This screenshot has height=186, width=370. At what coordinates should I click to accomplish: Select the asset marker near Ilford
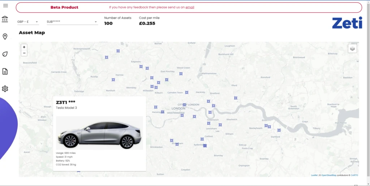coord(236,98)
